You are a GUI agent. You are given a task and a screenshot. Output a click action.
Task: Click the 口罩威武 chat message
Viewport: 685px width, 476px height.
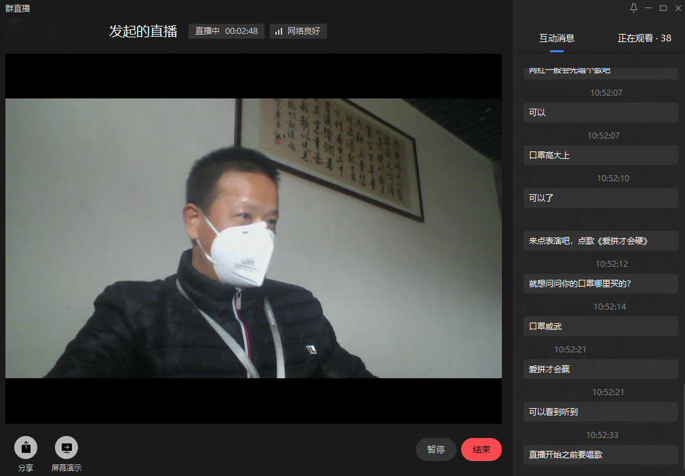pos(600,327)
